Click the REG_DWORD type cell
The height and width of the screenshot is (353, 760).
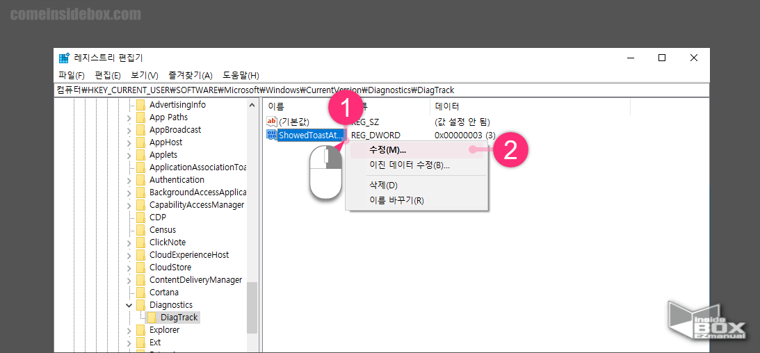pyautogui.click(x=375, y=135)
